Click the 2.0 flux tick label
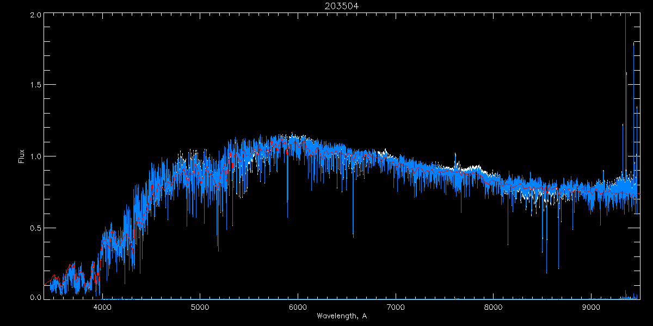This screenshot has height=326, width=653. point(36,15)
